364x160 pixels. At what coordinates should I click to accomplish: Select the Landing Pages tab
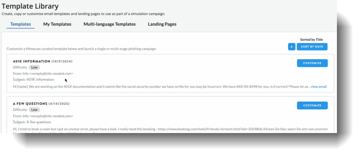tap(162, 24)
